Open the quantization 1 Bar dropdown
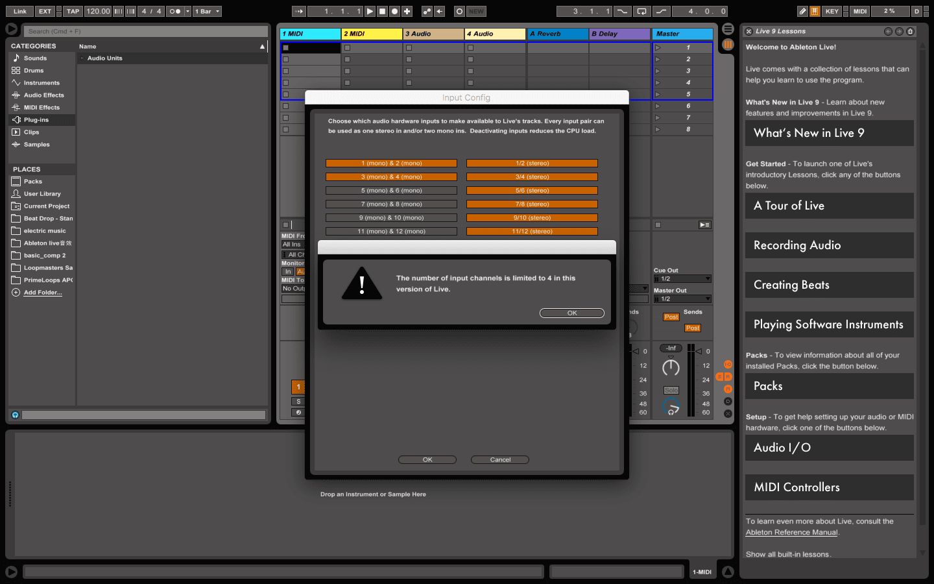 click(x=208, y=11)
